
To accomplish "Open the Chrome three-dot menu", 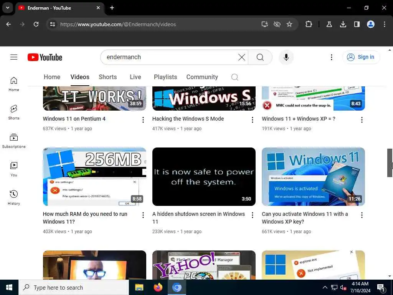I will tap(384, 24).
